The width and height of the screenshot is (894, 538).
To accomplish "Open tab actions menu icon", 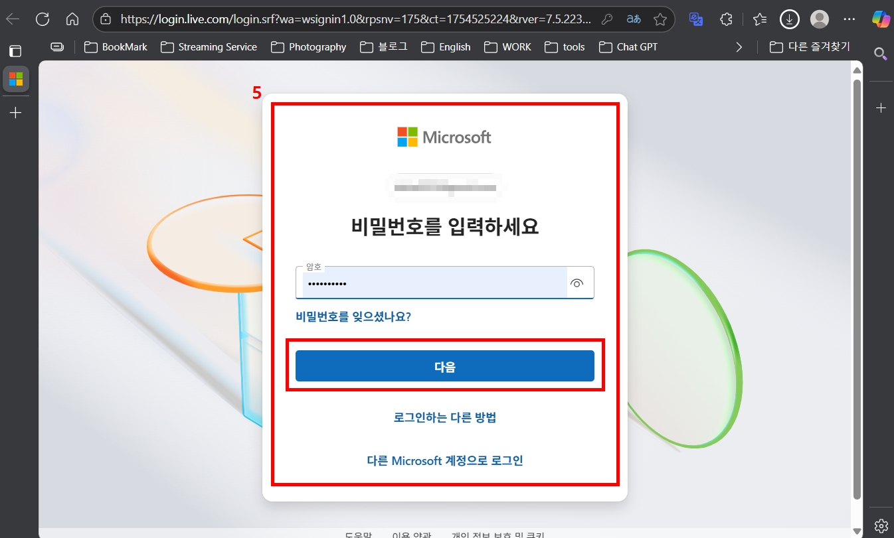I will [15, 51].
